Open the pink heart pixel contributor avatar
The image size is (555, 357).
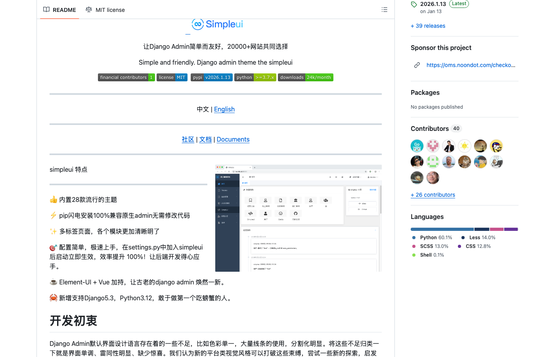coord(433,146)
